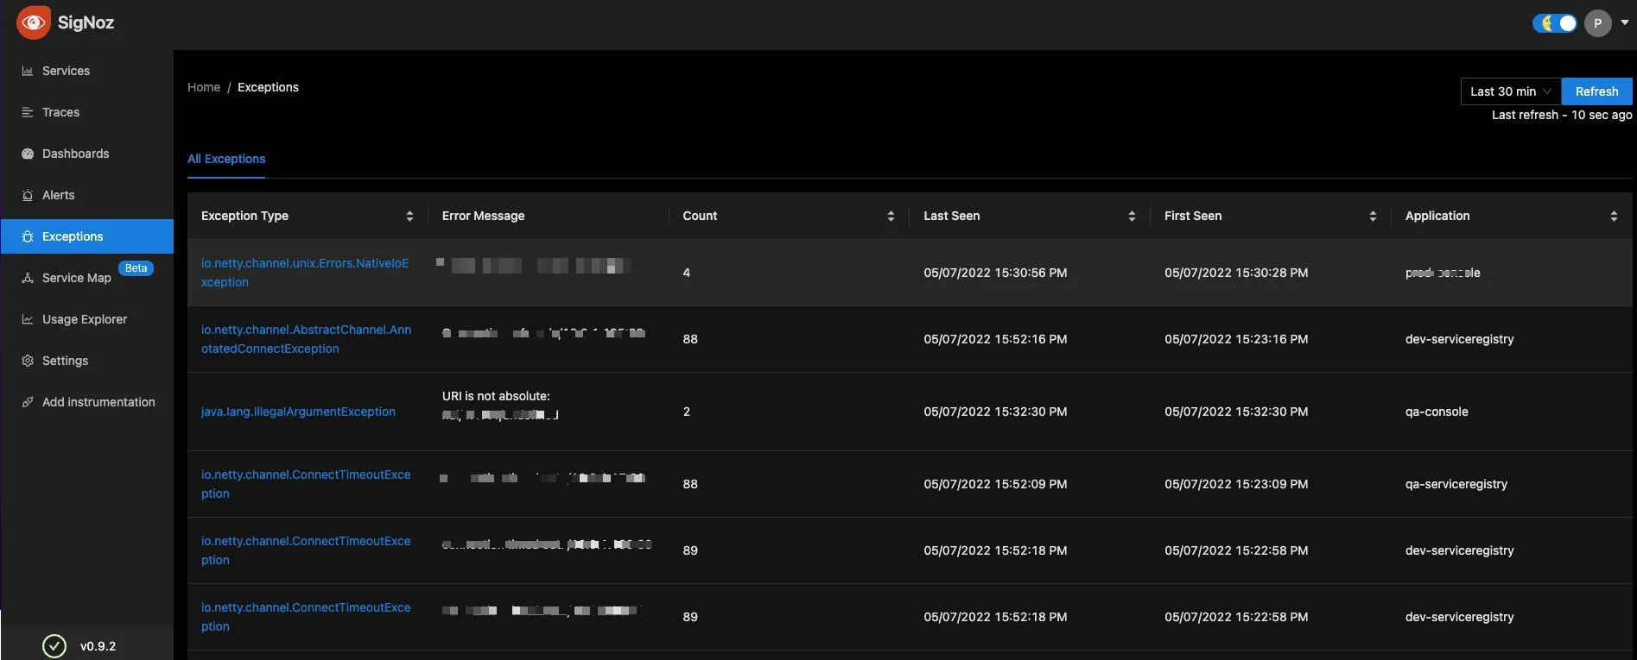The image size is (1637, 660).
Task: Click the Add instrumentation rocket icon
Action: [28, 402]
